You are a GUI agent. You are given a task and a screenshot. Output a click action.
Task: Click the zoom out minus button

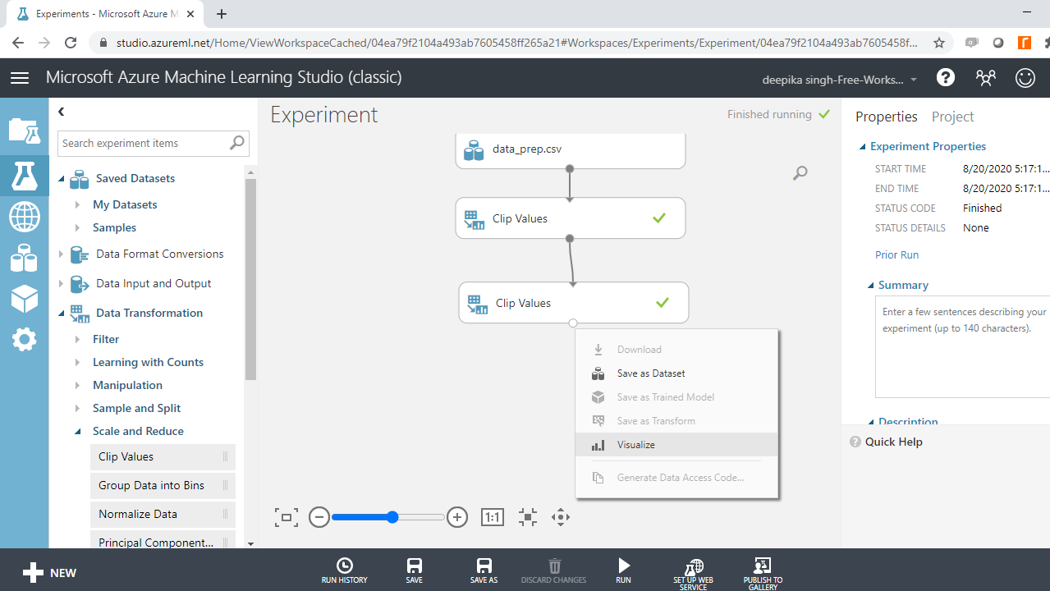pyautogui.click(x=319, y=517)
